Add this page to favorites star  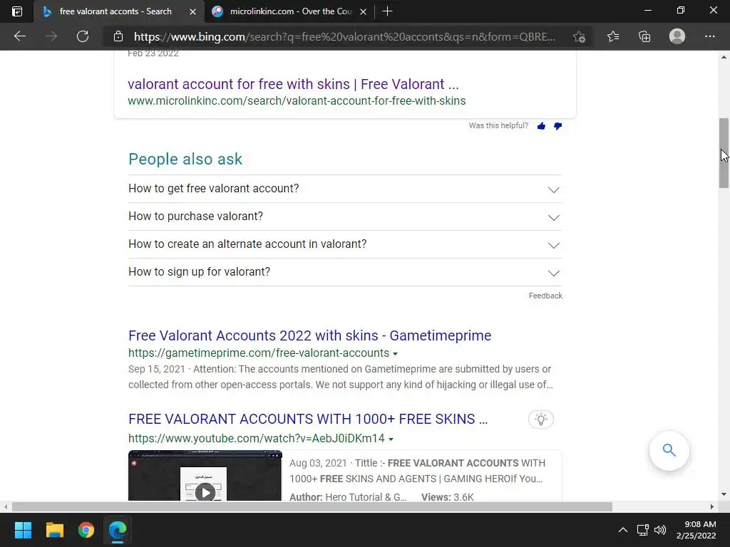tap(579, 37)
